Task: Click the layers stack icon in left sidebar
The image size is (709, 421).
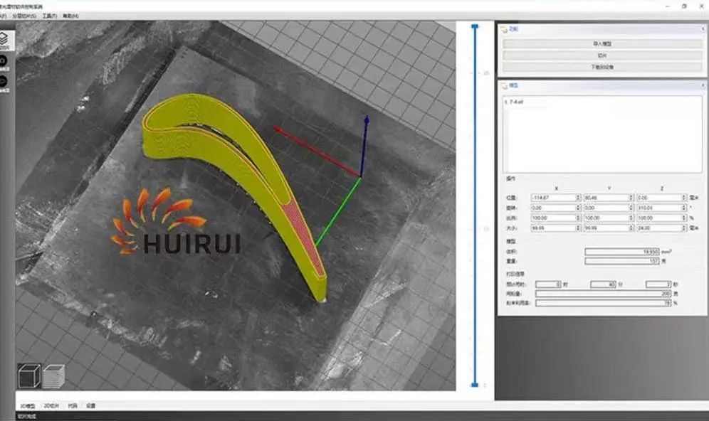Action: [6, 39]
